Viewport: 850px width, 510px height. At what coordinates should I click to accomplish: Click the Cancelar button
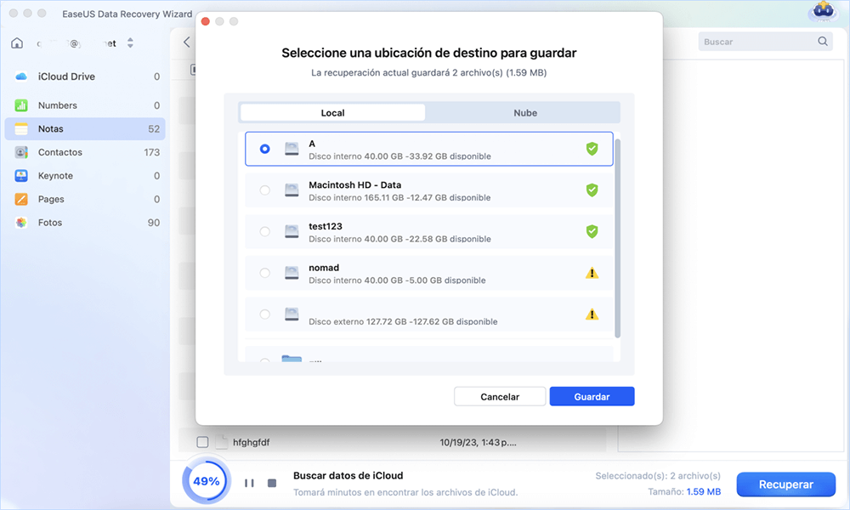(x=499, y=397)
